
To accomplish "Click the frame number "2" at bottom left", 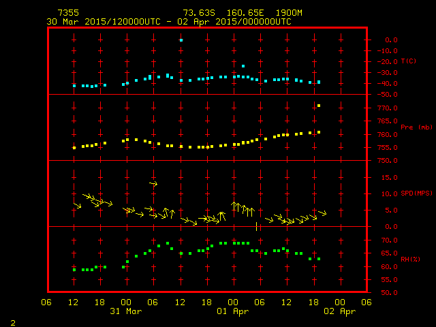I will (13, 323).
